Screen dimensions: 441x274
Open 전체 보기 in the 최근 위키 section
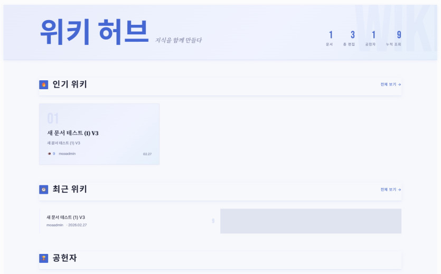[x=390, y=190]
